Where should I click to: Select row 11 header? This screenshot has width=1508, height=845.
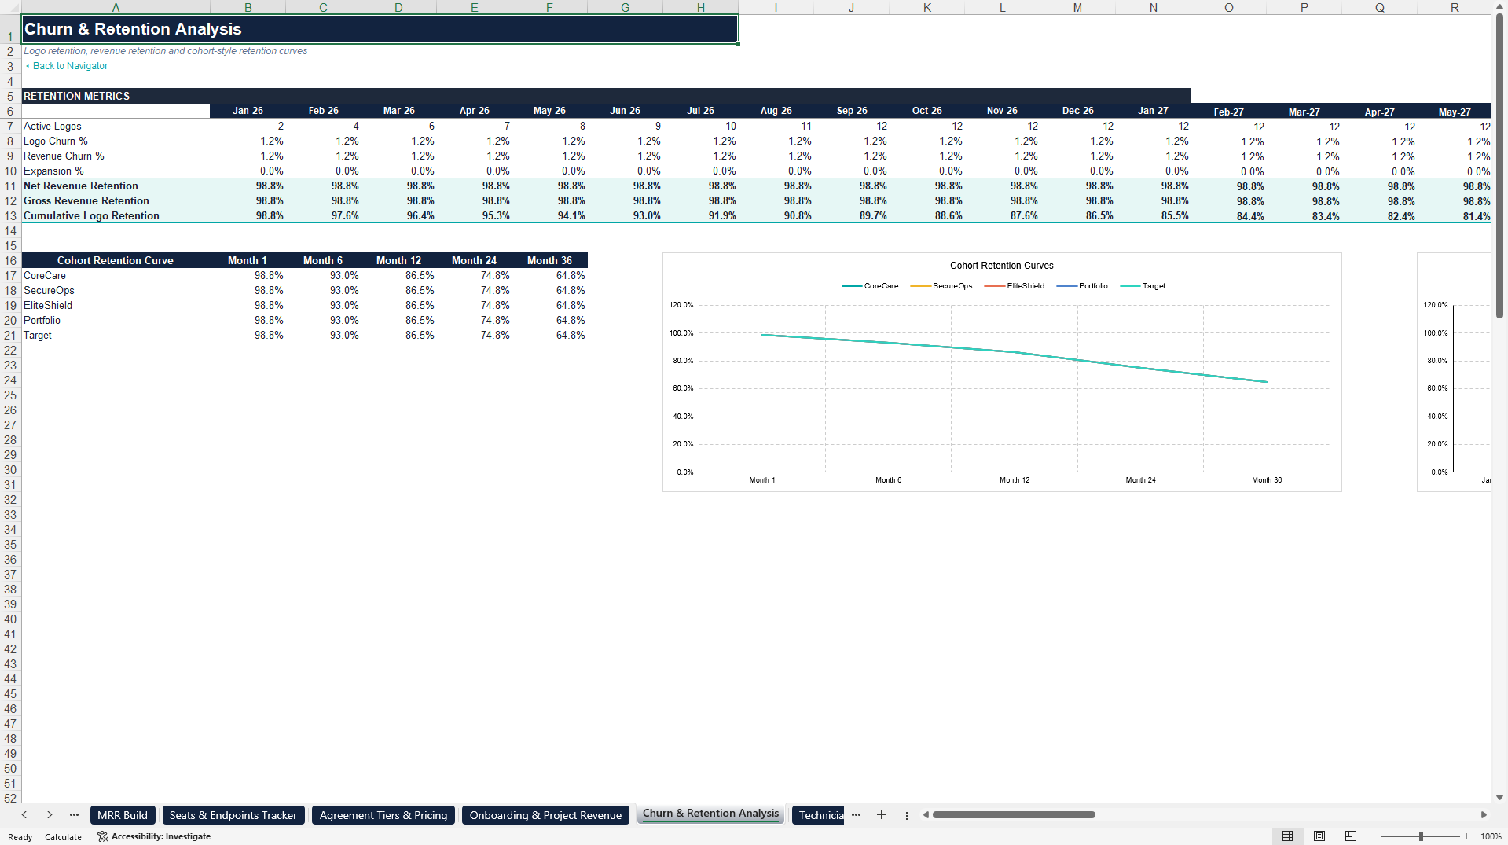tap(10, 186)
